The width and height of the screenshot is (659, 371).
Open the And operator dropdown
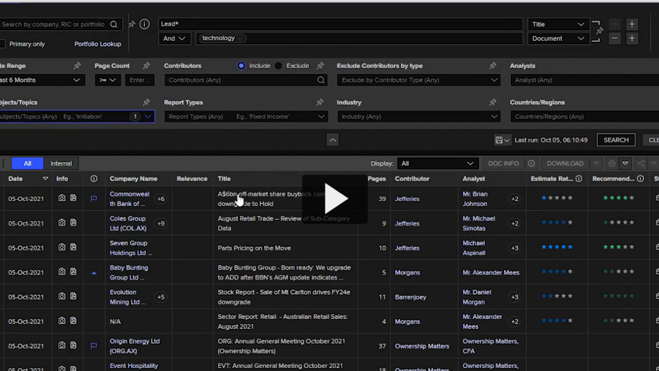point(174,39)
